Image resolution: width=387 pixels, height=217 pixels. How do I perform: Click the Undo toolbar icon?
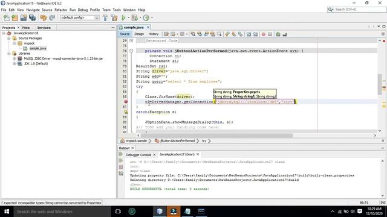[44, 17]
